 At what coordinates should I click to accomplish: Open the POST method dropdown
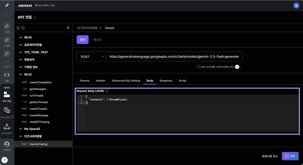point(91,57)
